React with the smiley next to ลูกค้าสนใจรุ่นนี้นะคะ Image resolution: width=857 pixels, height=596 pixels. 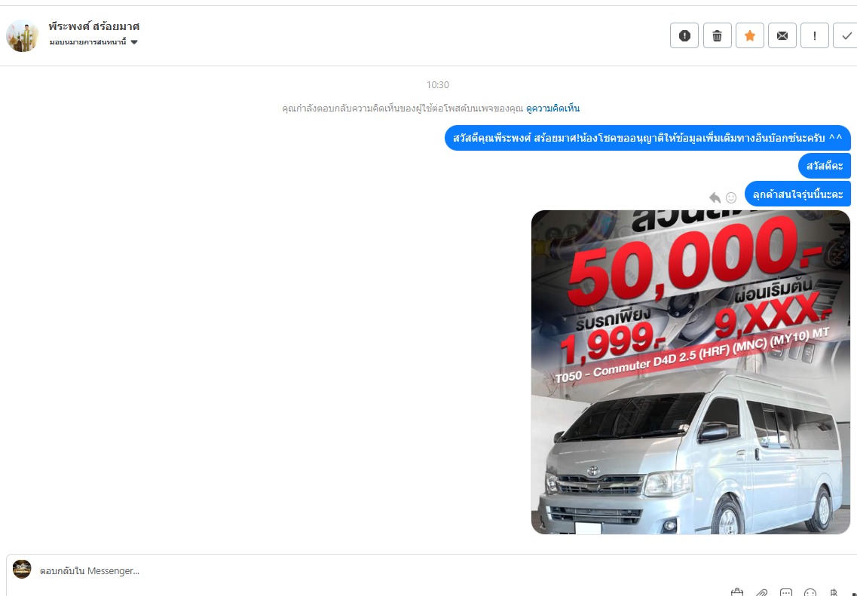[x=730, y=197]
